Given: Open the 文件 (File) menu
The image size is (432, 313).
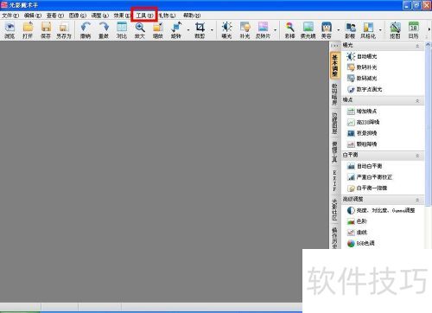Looking at the screenshot, I should point(10,16).
